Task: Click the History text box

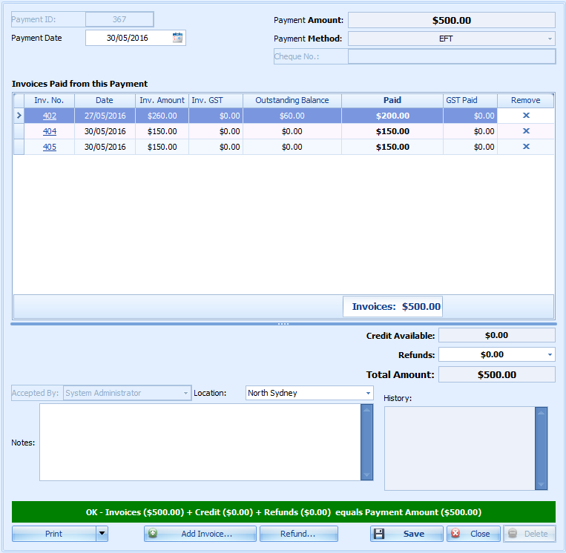Action: [x=459, y=448]
